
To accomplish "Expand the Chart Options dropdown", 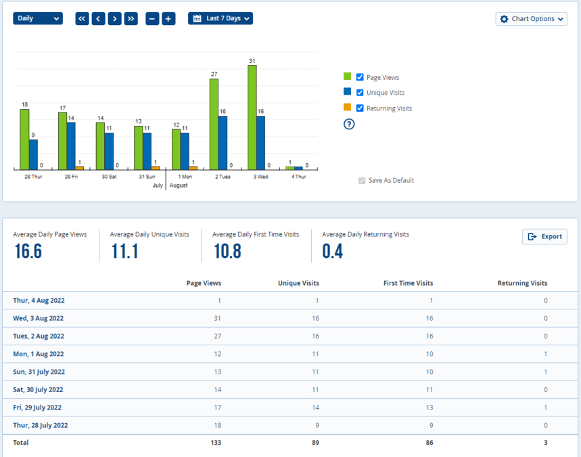I will coord(532,18).
